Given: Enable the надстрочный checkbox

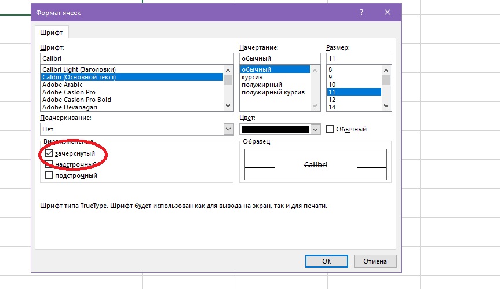Looking at the screenshot, I should tap(49, 164).
